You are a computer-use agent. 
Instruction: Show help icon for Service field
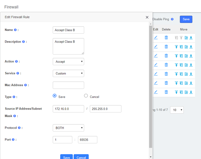click(18, 73)
